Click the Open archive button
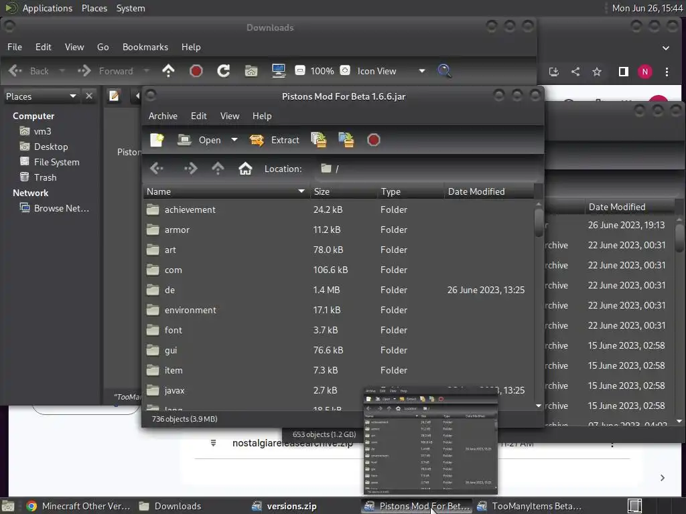Image resolution: width=686 pixels, height=514 pixels. (x=200, y=140)
